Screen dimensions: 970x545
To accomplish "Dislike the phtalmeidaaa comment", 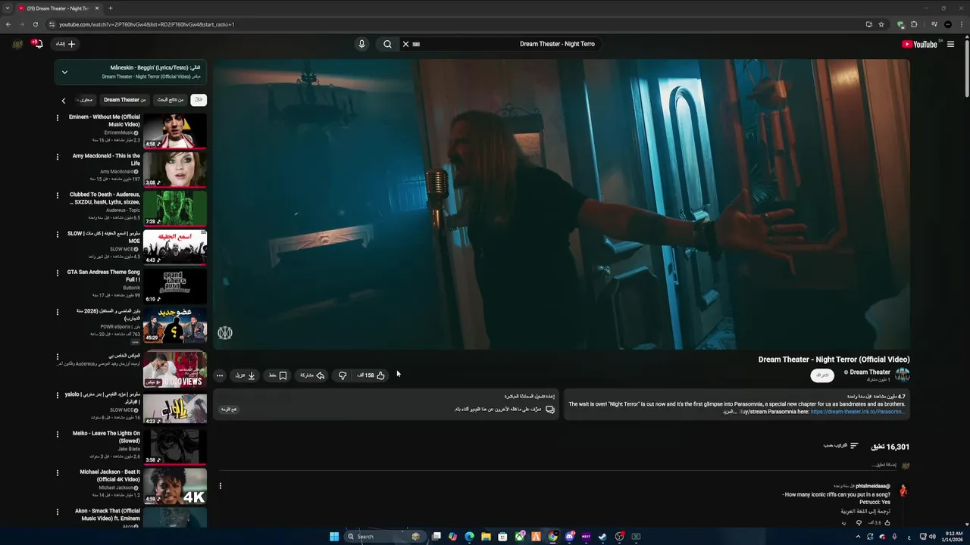I will (859, 523).
